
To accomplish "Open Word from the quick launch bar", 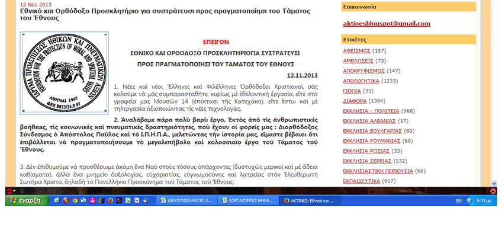I will (137, 200).
